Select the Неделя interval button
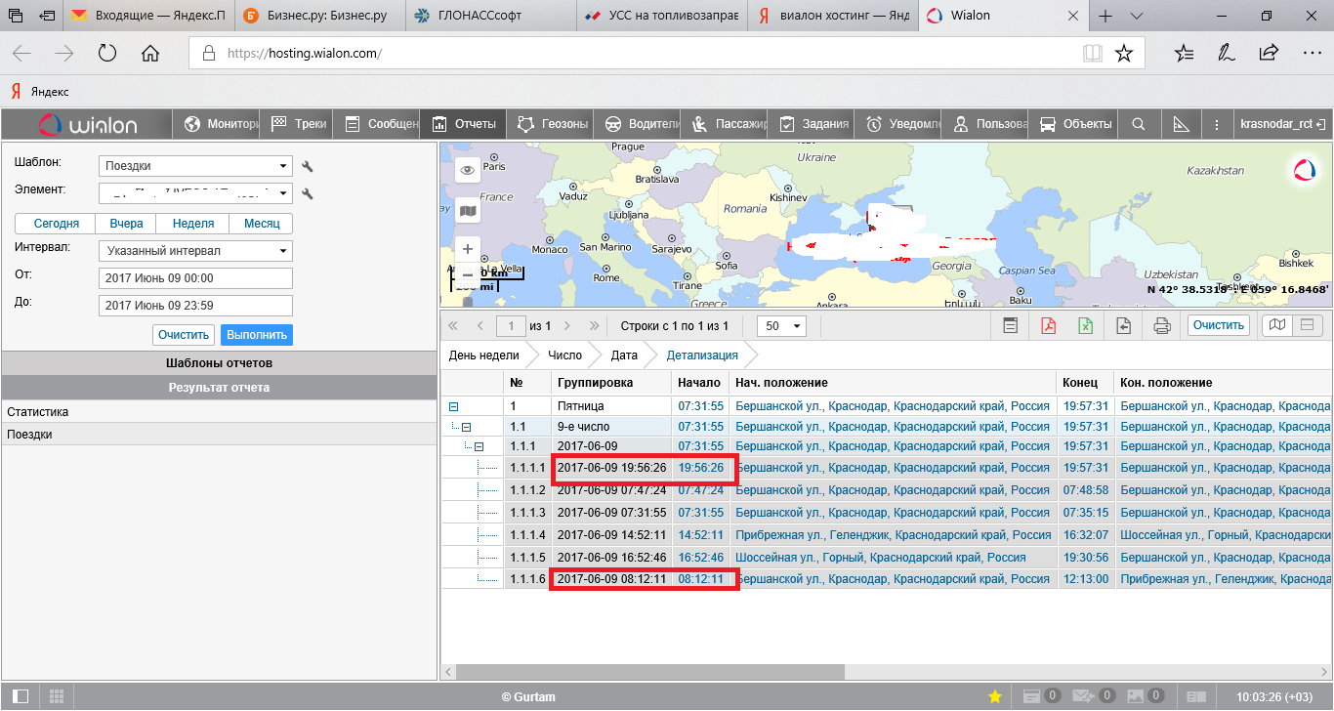Screen dimensions: 1334x711 click(x=192, y=224)
